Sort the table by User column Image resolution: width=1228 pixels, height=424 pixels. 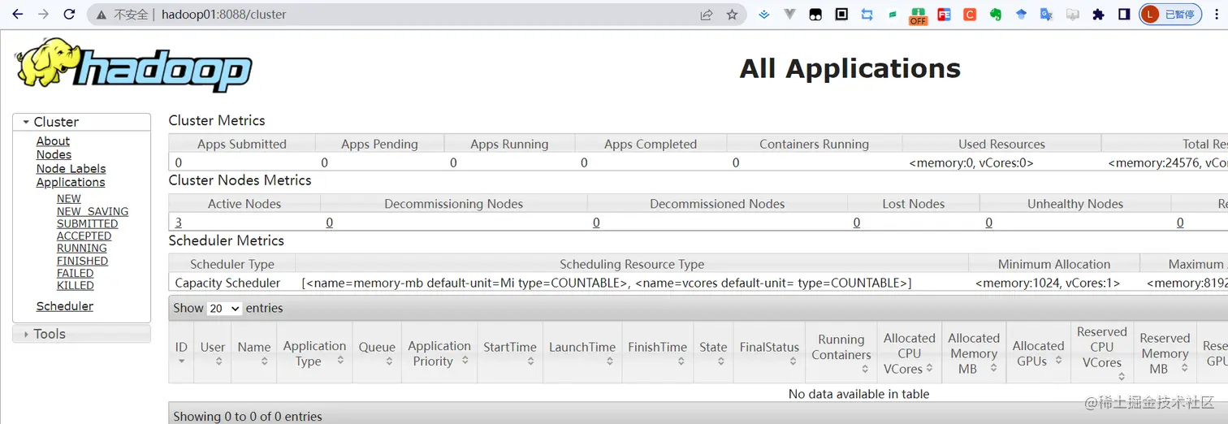(213, 353)
